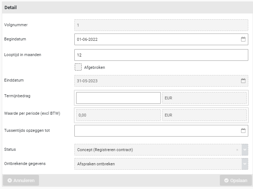
Task: Open Tussentijds opzeggen tot calendar picker
Action: pos(243,131)
